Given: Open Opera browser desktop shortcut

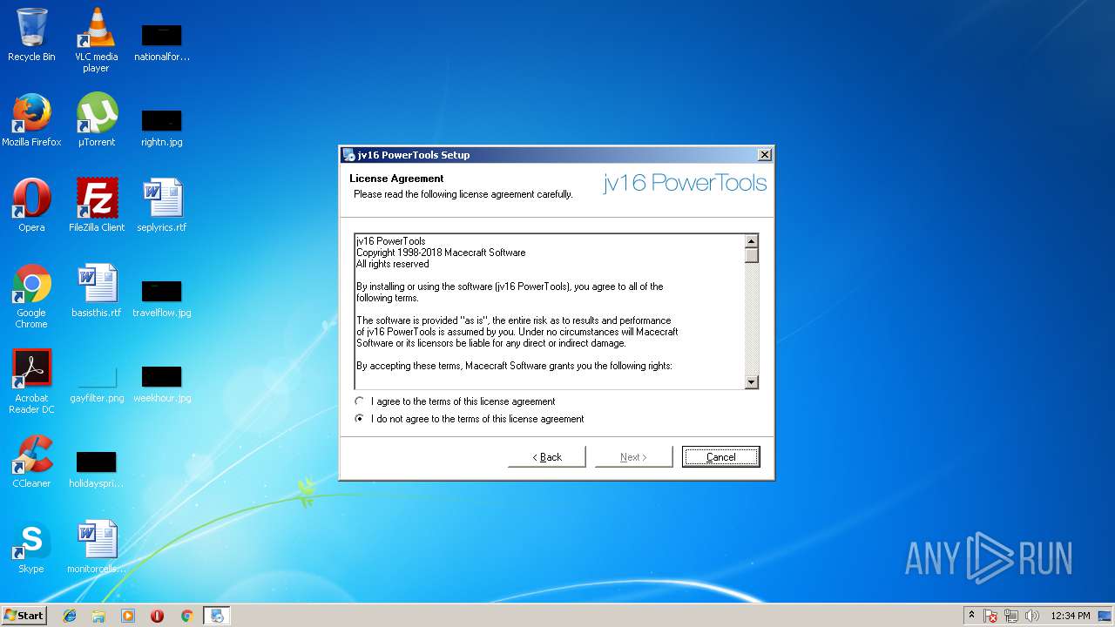Looking at the screenshot, I should click(x=31, y=206).
